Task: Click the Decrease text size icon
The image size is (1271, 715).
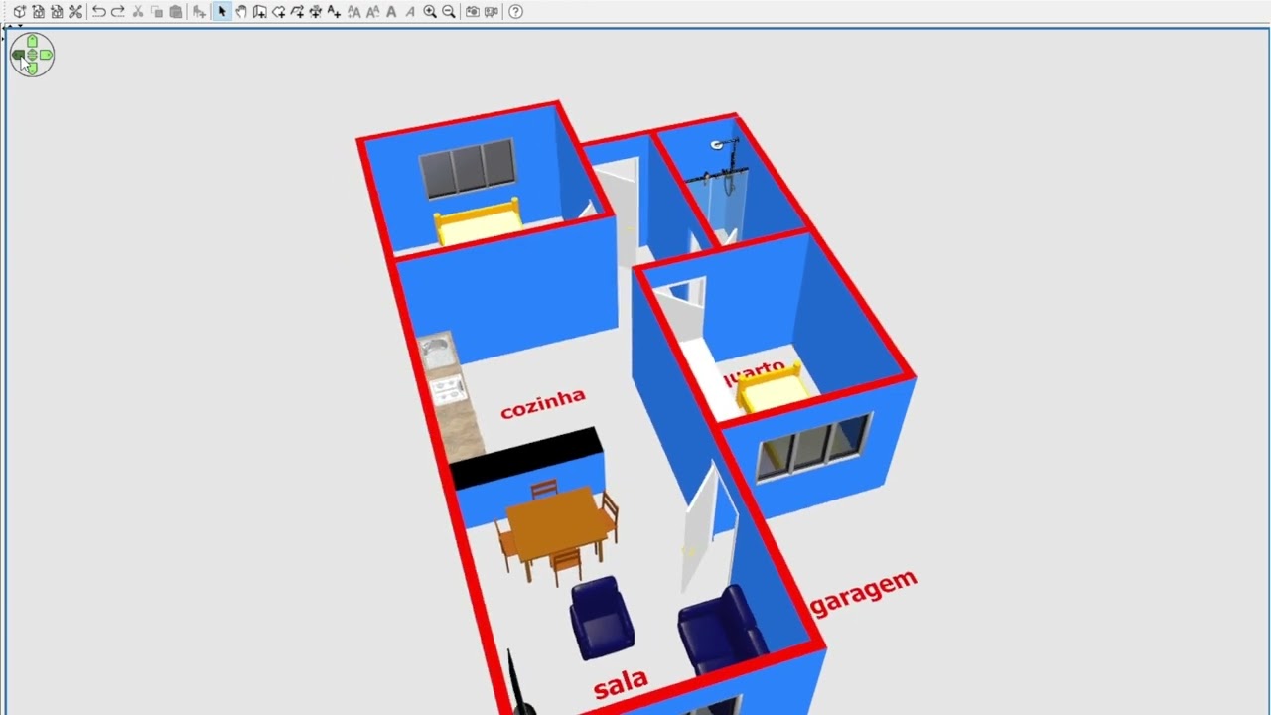Action: click(x=373, y=12)
